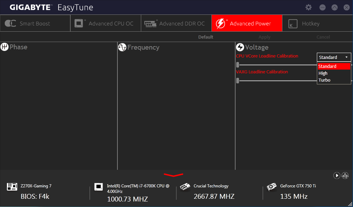Click the Advanced DDR OC memory icon

click(x=151, y=23)
